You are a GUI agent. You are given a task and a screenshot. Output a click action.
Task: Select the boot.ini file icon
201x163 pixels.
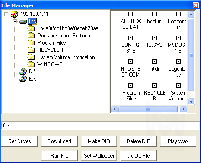(x=155, y=14)
